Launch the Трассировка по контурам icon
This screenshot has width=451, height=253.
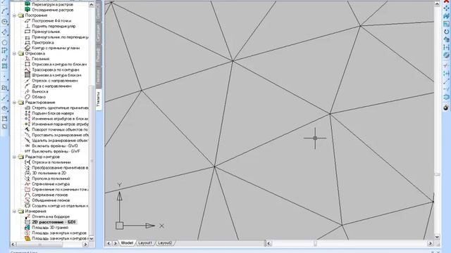coord(27,70)
